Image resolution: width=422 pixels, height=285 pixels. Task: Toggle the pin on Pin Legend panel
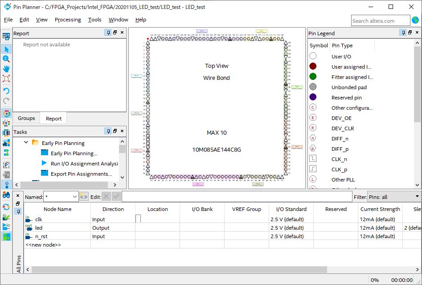[402, 33]
